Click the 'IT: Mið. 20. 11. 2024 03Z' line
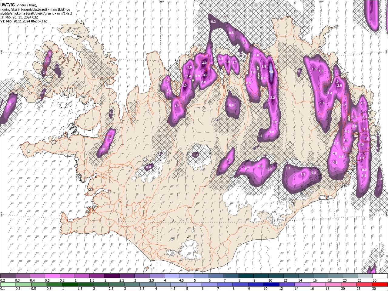Screen dimensions: 388x291 point(19,17)
